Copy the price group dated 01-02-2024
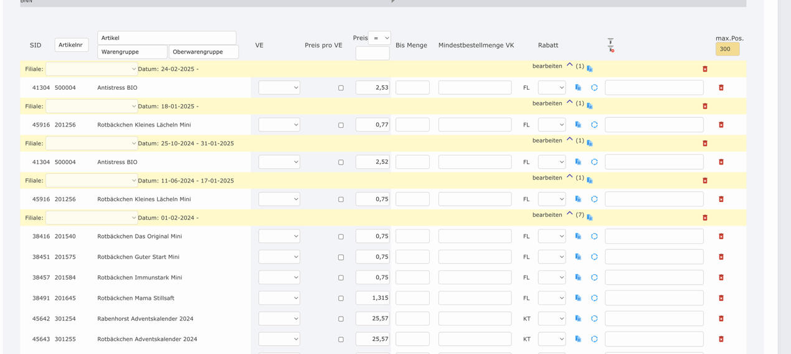Screen dimensions: 791x354 point(590,218)
